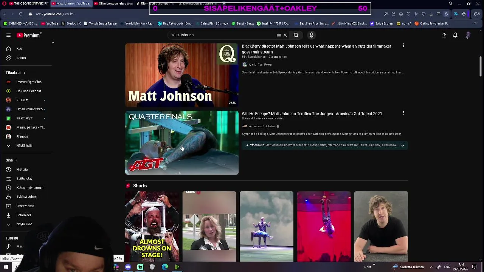Open the Sinä section heading
This screenshot has width=484, height=272.
click(x=11, y=160)
